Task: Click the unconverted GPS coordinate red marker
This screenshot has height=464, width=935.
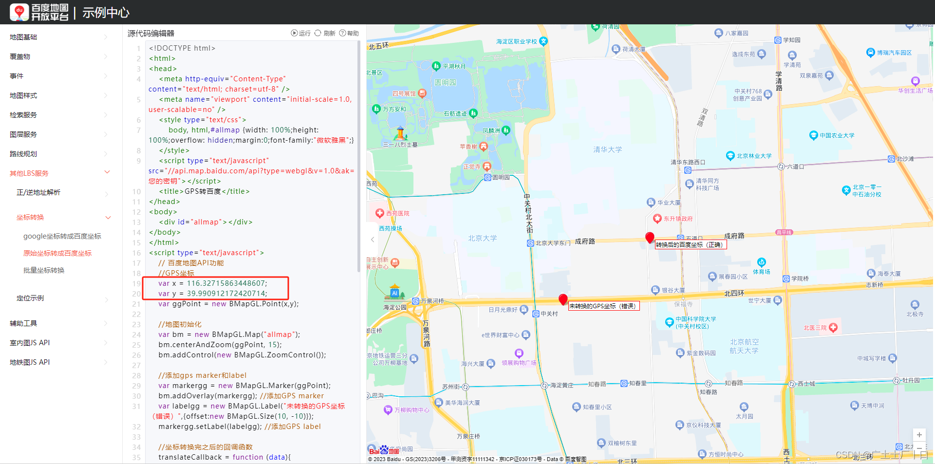Action: click(x=563, y=299)
